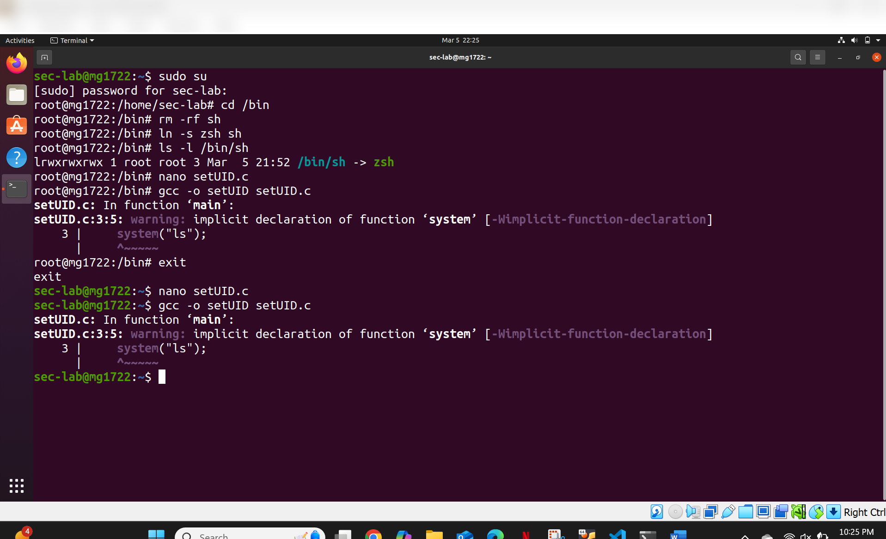Click VirtualBox keyboard capture arrow icon
The width and height of the screenshot is (886, 539).
833,512
